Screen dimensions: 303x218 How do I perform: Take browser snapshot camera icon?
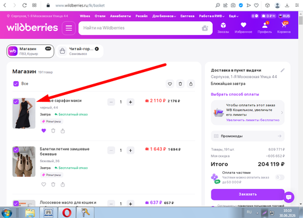click(233, 5)
